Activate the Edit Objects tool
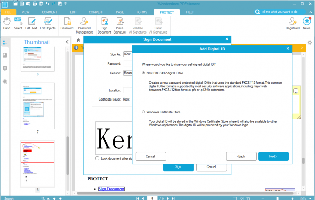 [x=48, y=24]
